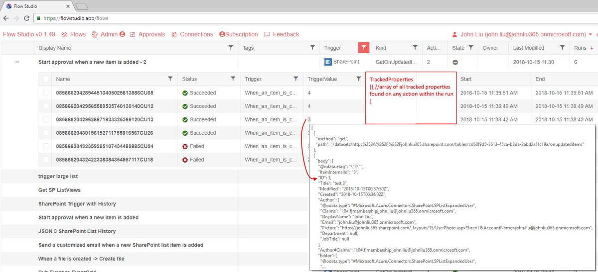Click the End column header in runs grid
Viewport: 598px width, 272px height.
[x=540, y=79]
